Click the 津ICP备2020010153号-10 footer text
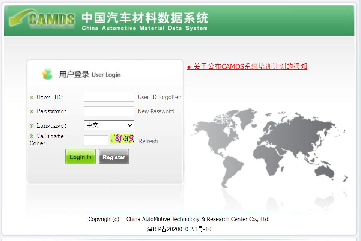361x241 pixels. click(179, 229)
